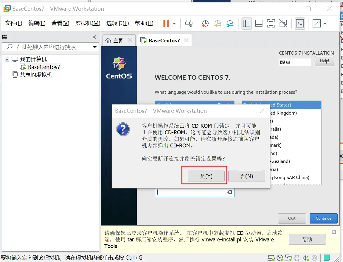Screen dimensions: 343x262
Task: Close the 主页 tab
Action: (x=130, y=40)
